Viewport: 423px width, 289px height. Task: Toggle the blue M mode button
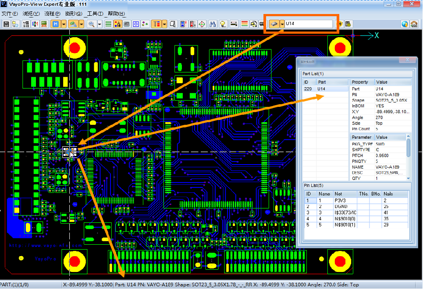pos(56,24)
